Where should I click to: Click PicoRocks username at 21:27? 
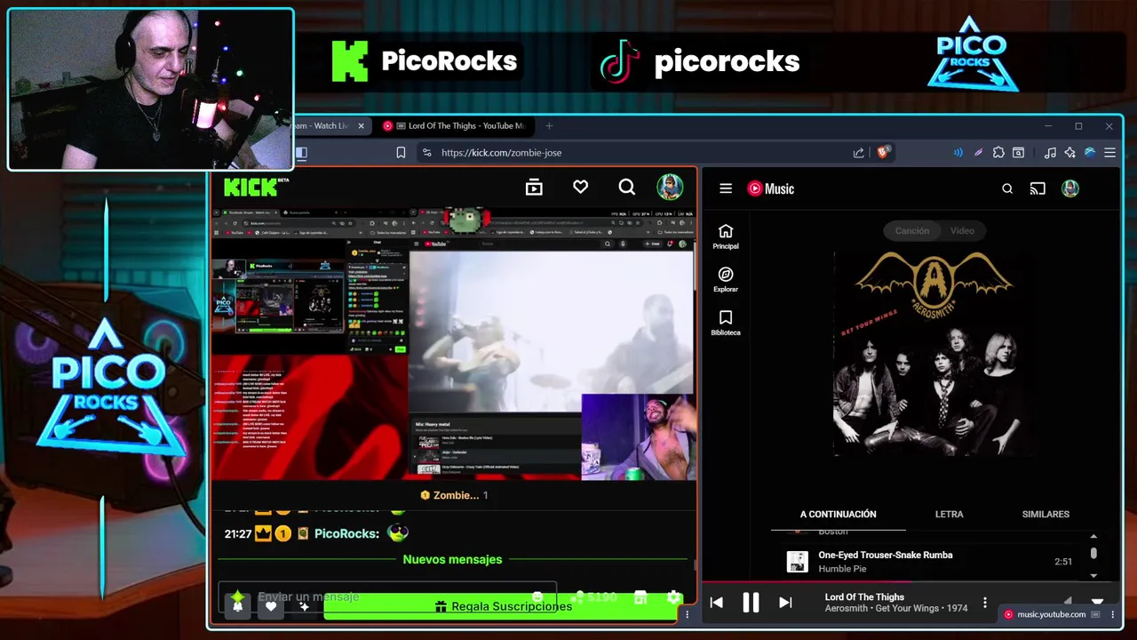[346, 533]
